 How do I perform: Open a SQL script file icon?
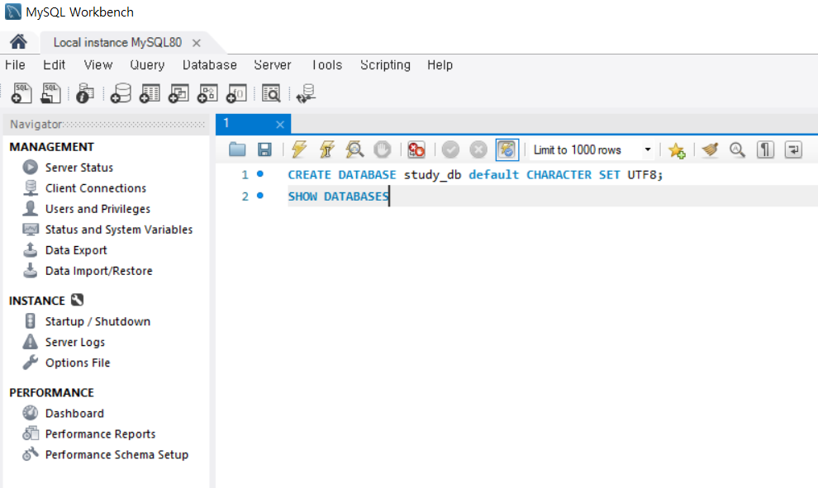50,93
